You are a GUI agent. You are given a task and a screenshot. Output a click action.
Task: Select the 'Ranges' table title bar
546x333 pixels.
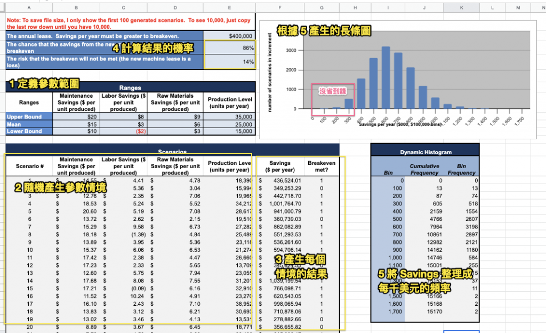[130, 88]
